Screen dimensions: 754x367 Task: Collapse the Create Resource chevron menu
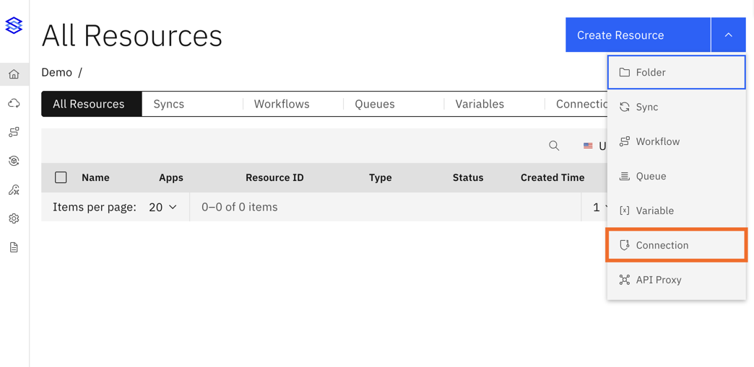pos(728,35)
